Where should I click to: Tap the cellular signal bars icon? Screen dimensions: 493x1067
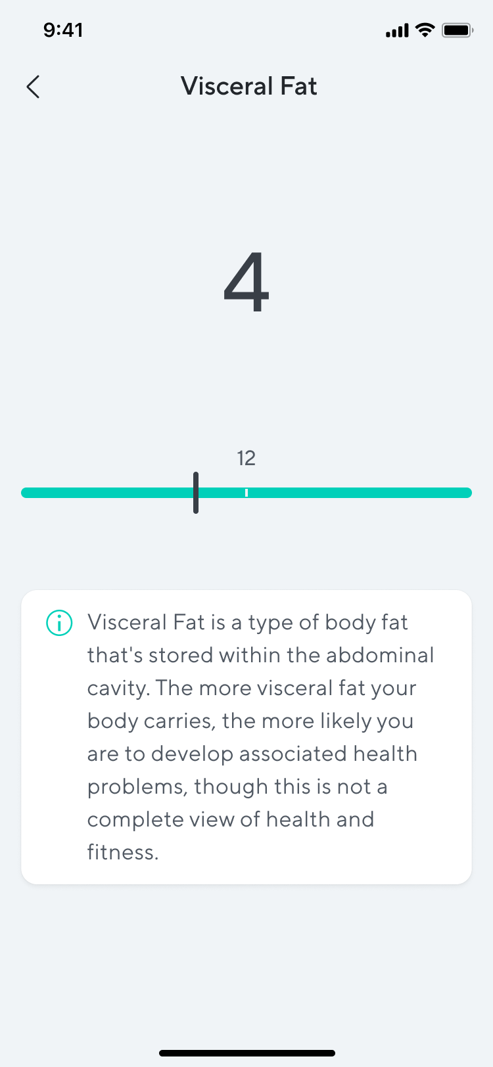[x=397, y=30]
